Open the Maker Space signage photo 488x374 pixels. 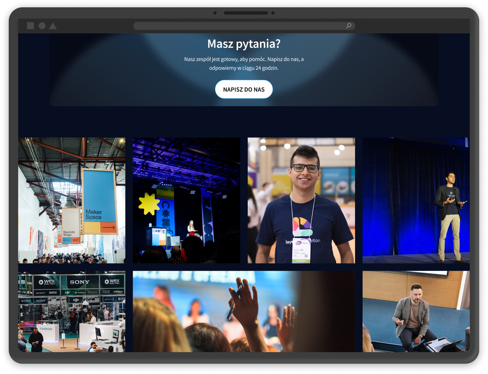(72, 200)
